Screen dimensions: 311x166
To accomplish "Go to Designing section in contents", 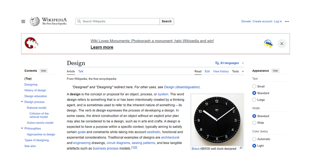I will pyautogui.click(x=31, y=84).
